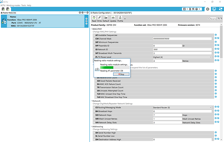Open the help dropdown arrow
This screenshot has width=224, height=142.
click(199, 9)
